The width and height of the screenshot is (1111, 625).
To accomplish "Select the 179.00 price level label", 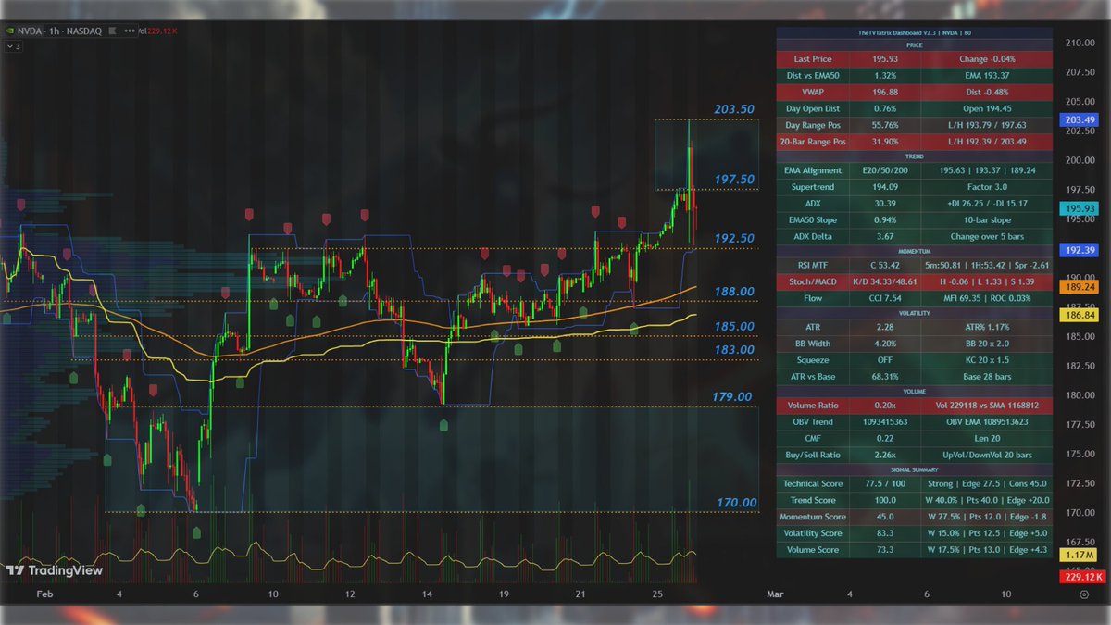I will (734, 396).
